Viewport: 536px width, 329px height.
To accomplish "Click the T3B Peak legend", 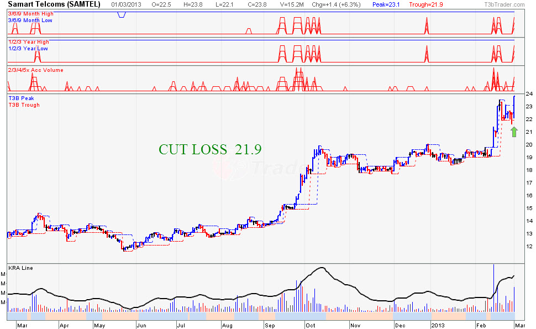I will point(21,98).
